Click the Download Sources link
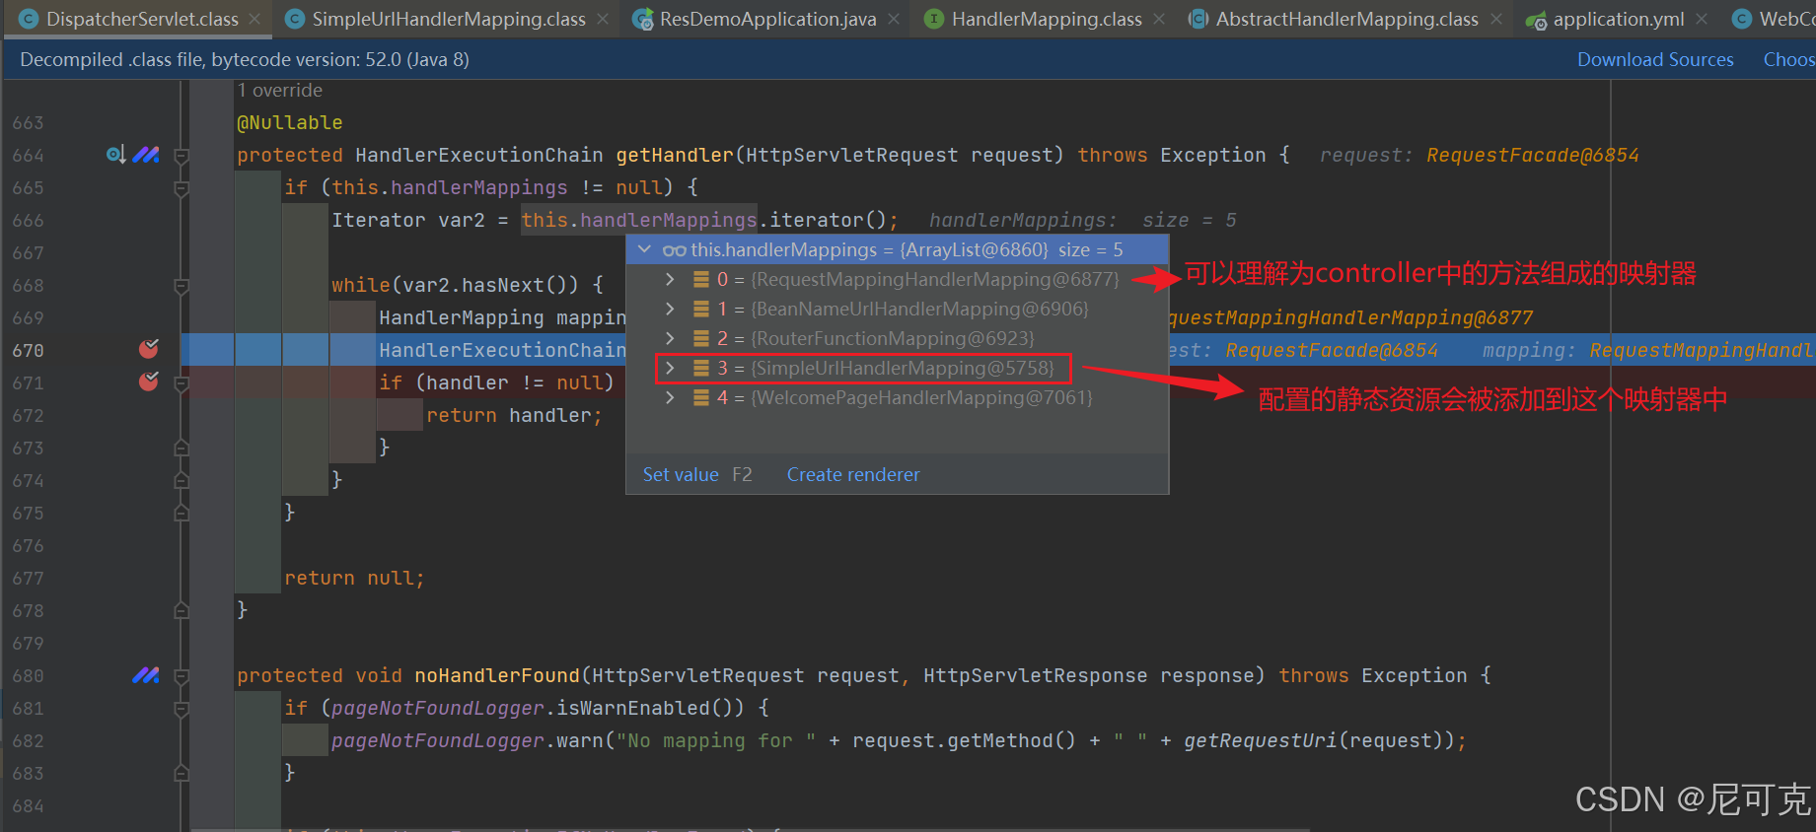Screen dimensions: 1816x832 (1655, 59)
